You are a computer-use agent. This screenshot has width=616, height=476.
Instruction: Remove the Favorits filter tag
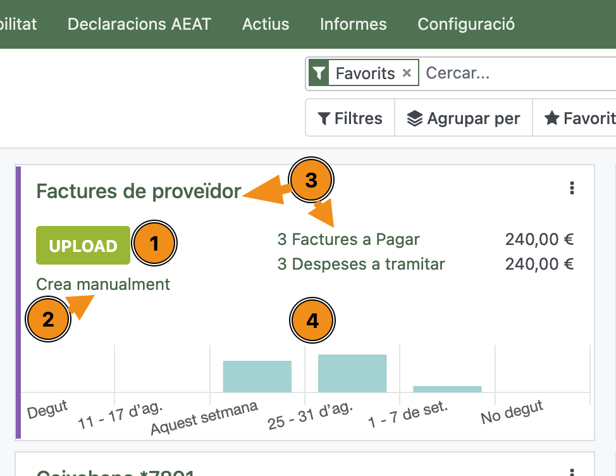pyautogui.click(x=407, y=73)
